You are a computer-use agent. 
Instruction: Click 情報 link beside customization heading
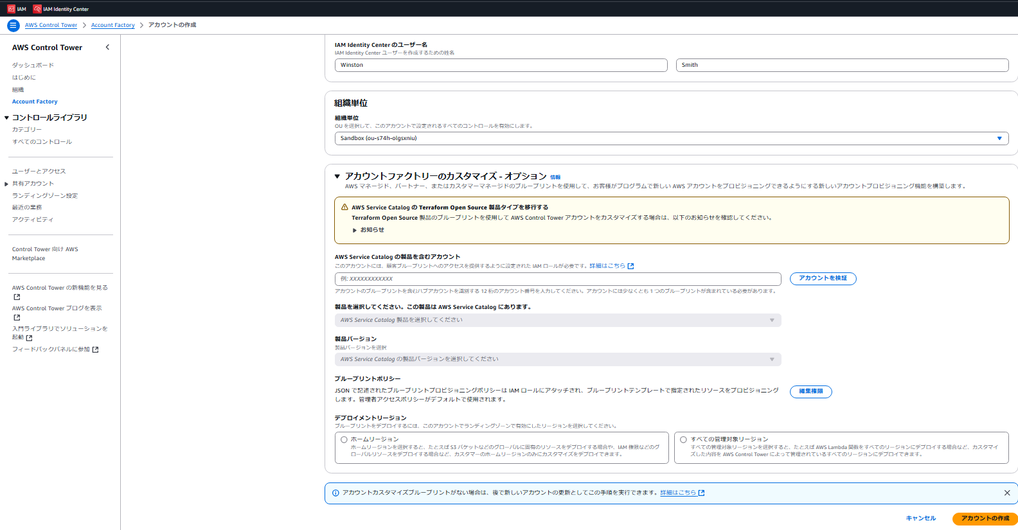point(555,177)
